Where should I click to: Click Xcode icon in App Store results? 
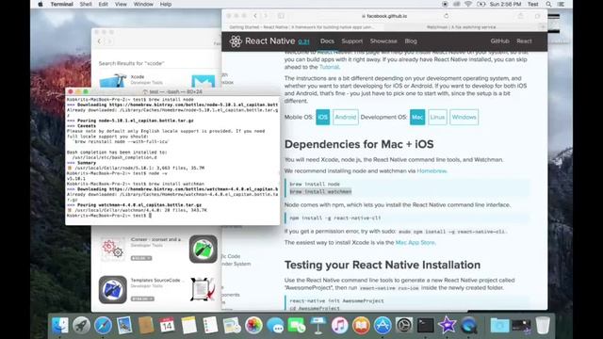[x=113, y=80]
